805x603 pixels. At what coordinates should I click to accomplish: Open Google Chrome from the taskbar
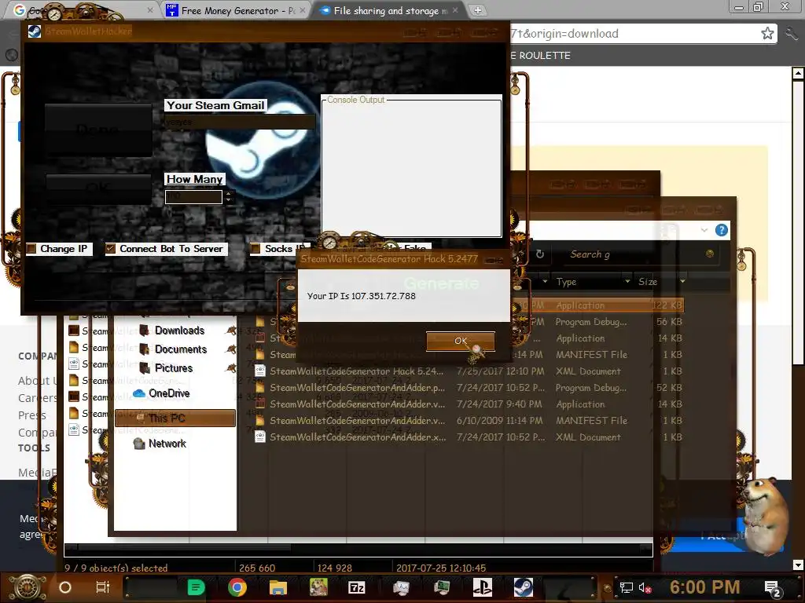237,587
